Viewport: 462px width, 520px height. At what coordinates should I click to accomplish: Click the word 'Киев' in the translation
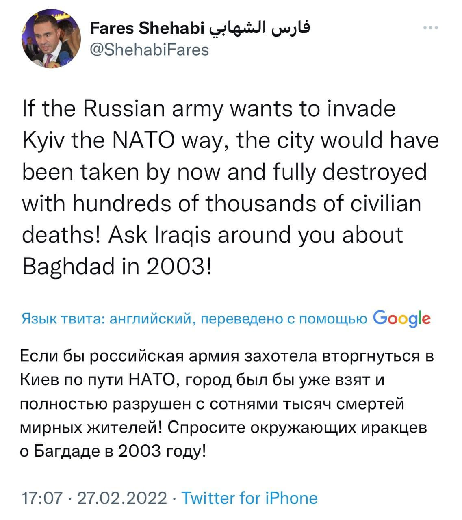[40, 381]
